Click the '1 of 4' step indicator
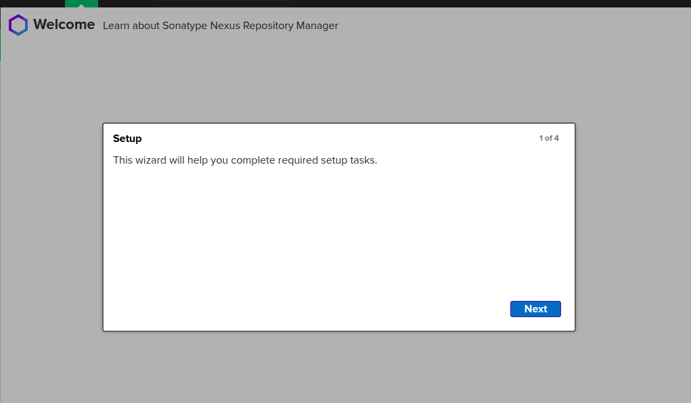The height and width of the screenshot is (403, 691). [x=549, y=138]
